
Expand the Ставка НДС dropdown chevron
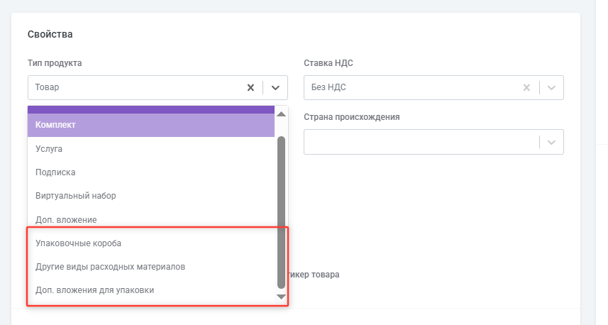point(552,88)
